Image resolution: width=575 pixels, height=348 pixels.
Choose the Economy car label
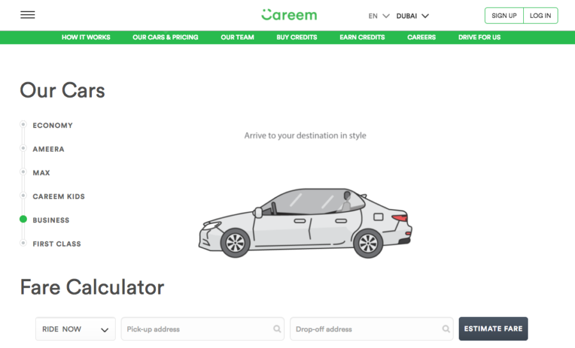[53, 126]
